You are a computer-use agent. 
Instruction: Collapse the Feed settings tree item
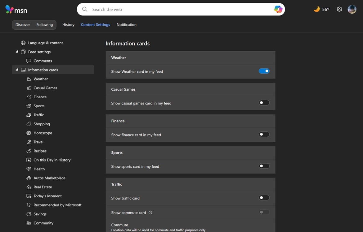click(x=17, y=52)
